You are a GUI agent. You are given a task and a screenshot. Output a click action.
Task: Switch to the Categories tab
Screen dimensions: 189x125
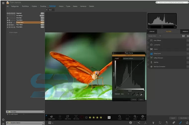(x=15, y=6)
